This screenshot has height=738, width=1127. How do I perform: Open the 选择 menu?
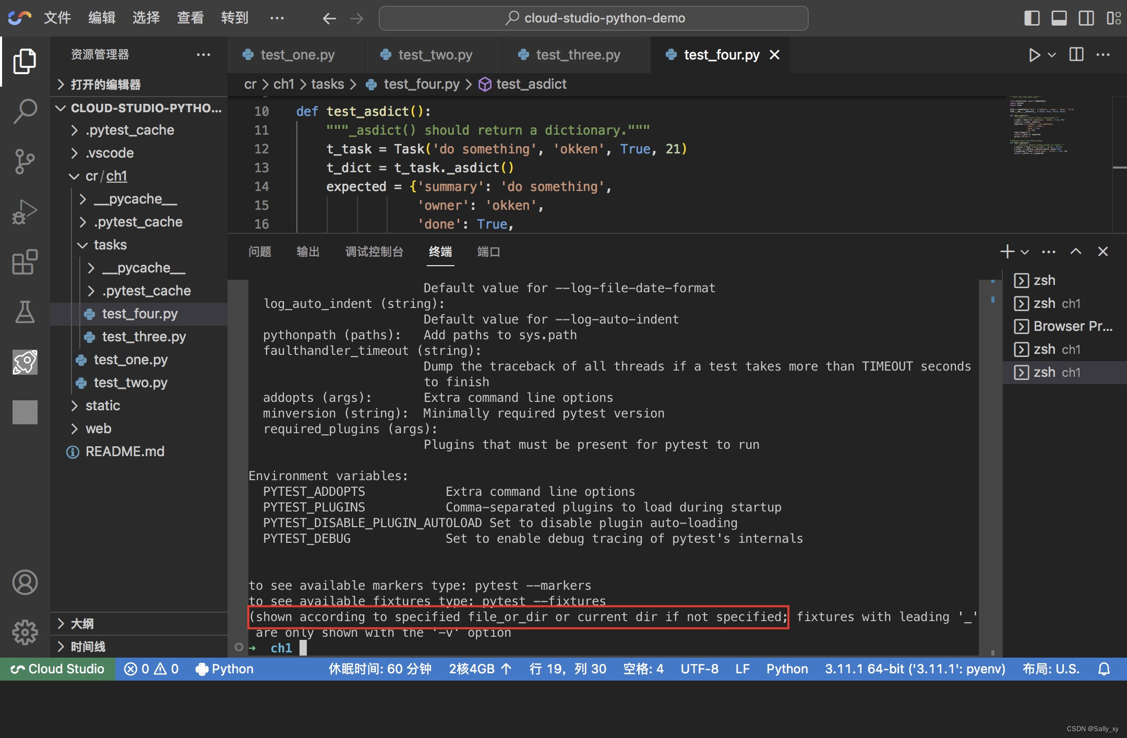click(x=146, y=18)
